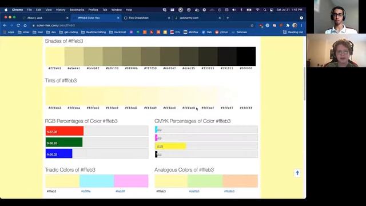Open the Chrome profile avatar
This screenshot has height=206, width=366.
(295, 25)
